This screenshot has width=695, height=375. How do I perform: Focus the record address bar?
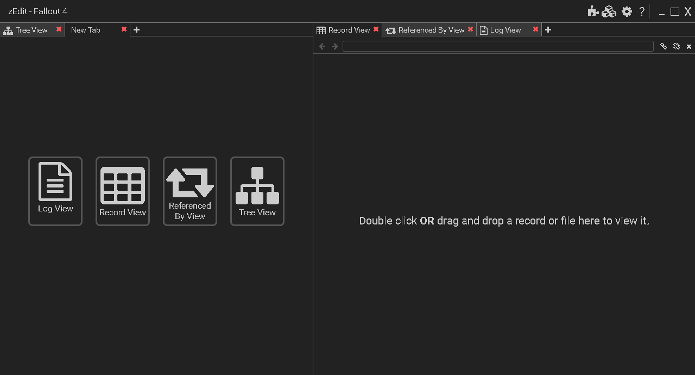point(498,46)
